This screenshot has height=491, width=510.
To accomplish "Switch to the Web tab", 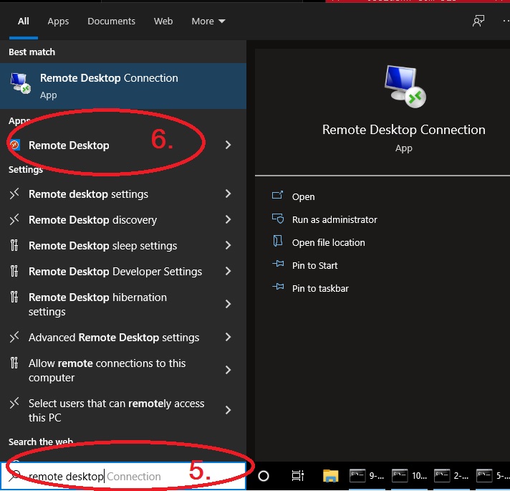I will point(163,22).
